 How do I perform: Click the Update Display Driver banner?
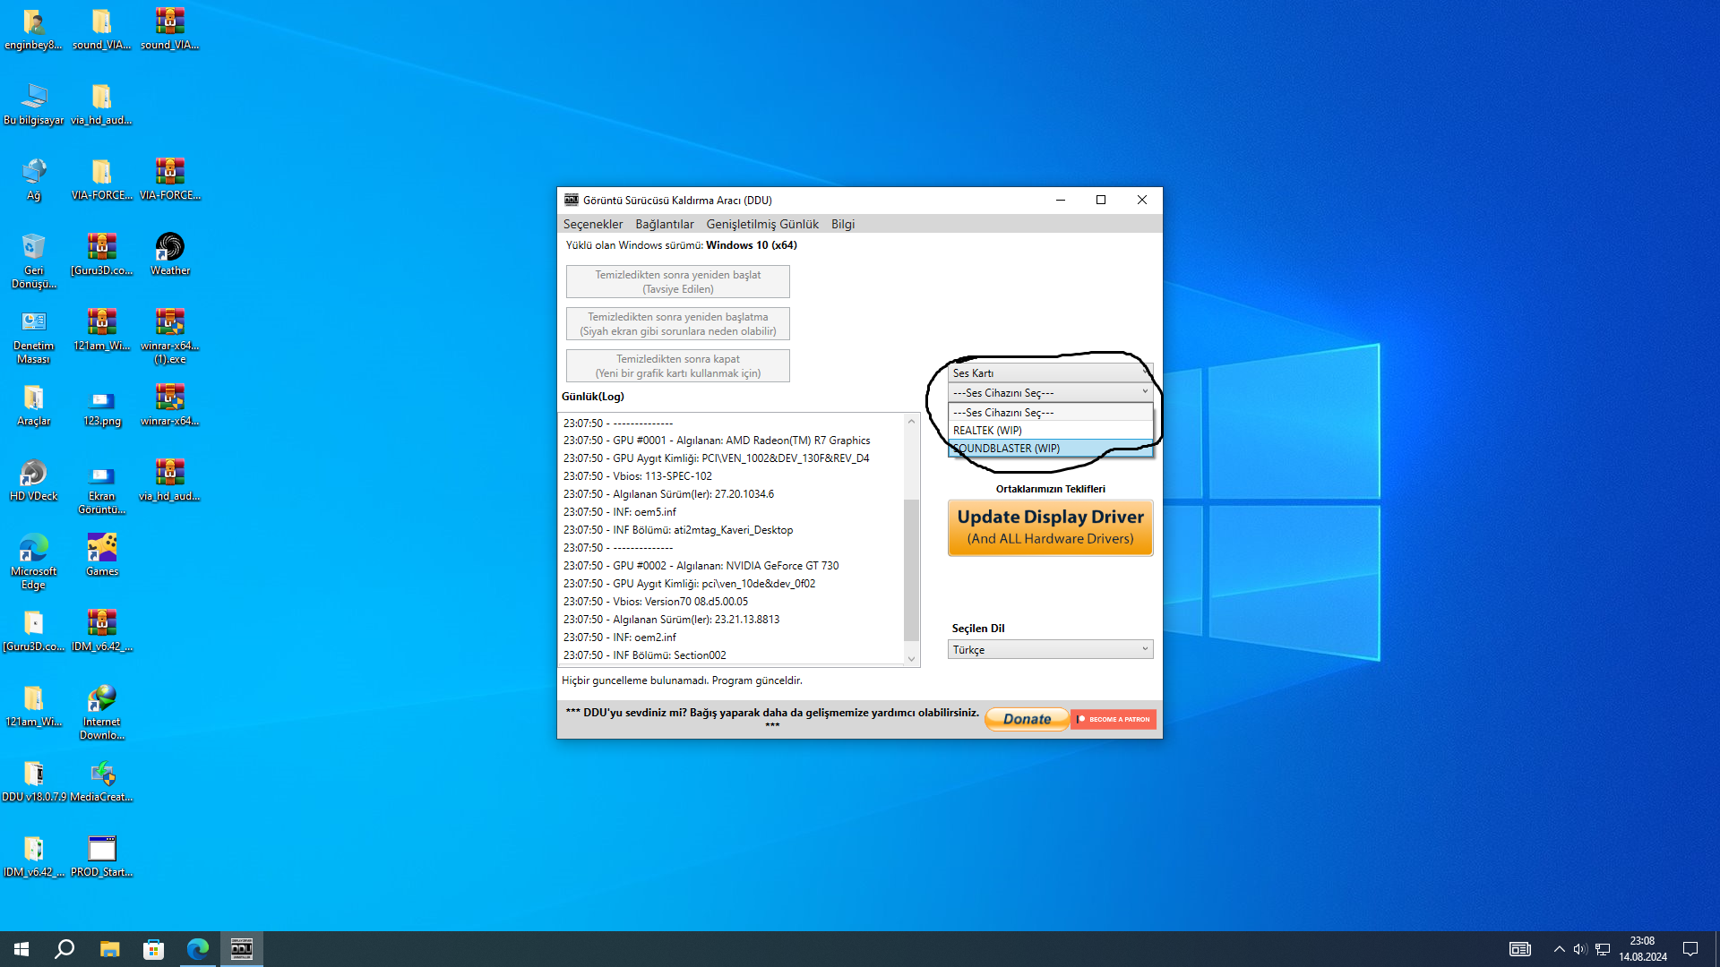(x=1050, y=527)
